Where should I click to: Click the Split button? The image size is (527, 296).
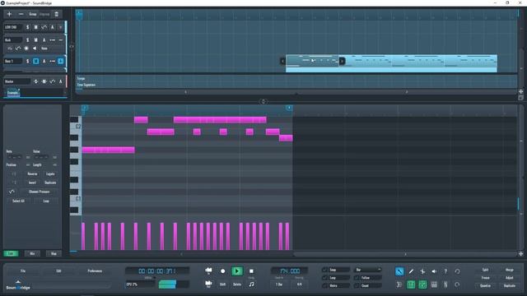click(x=485, y=270)
